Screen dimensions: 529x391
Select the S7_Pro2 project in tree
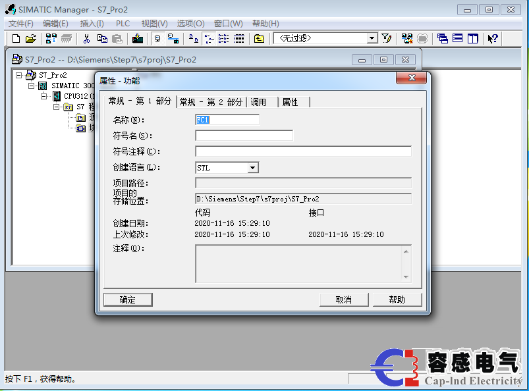[53, 75]
